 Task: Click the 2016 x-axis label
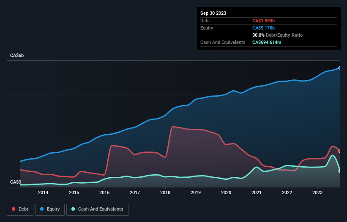[104, 192]
